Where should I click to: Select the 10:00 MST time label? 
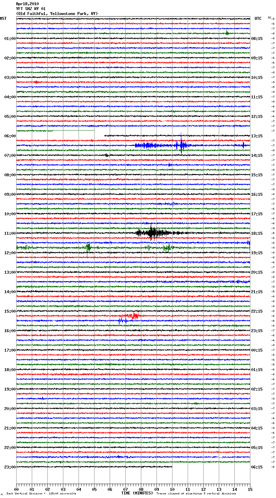click(x=10, y=214)
